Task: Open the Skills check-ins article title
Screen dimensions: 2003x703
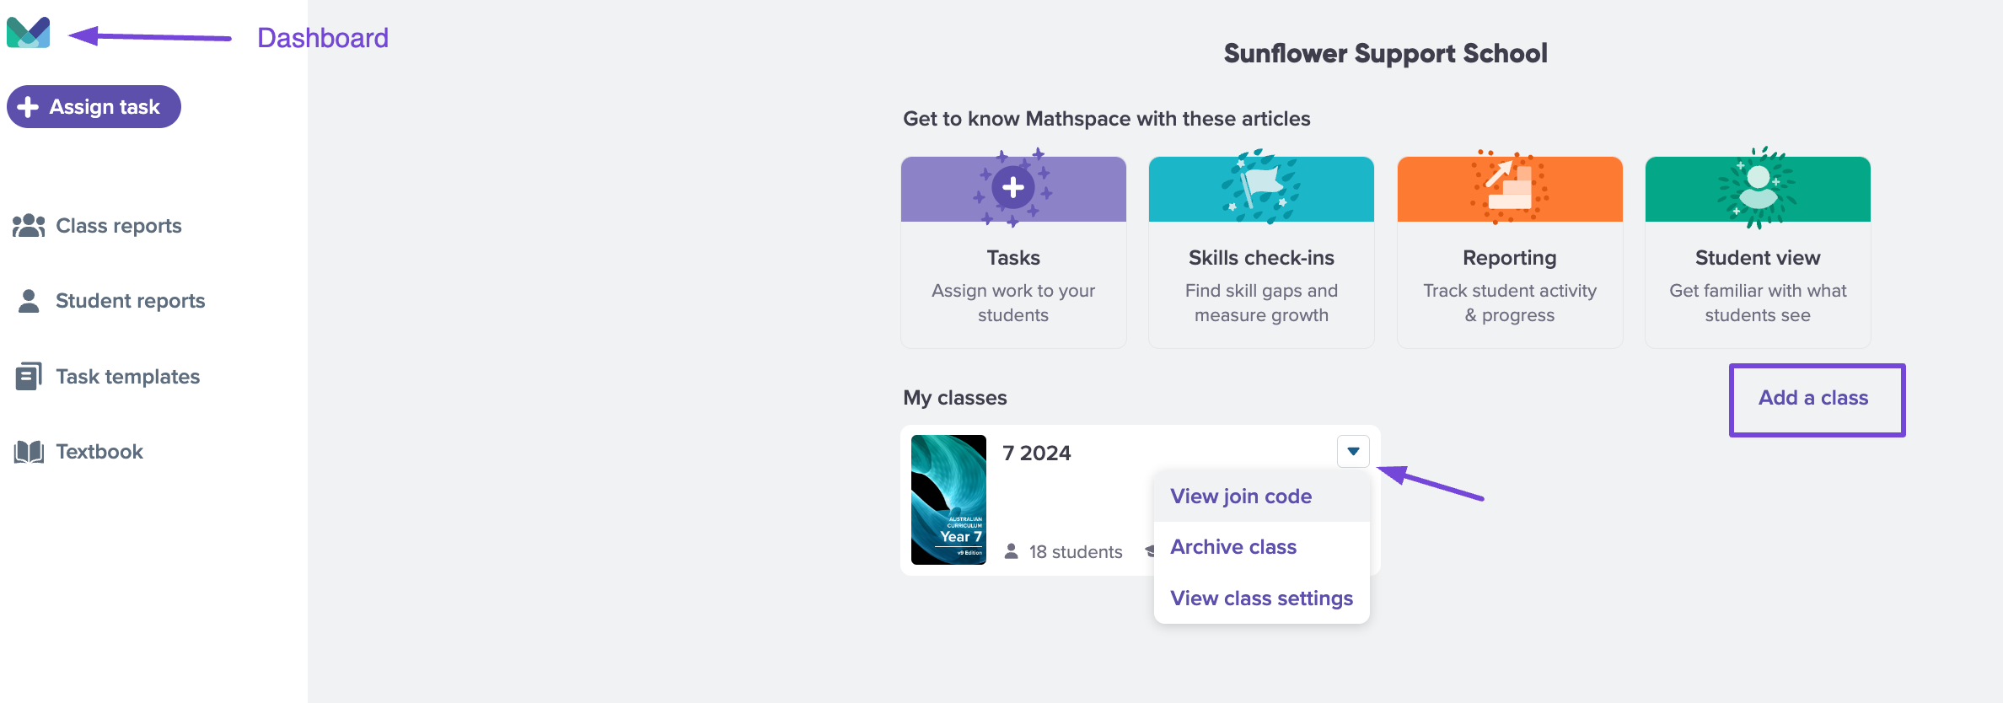Action: coord(1261,258)
